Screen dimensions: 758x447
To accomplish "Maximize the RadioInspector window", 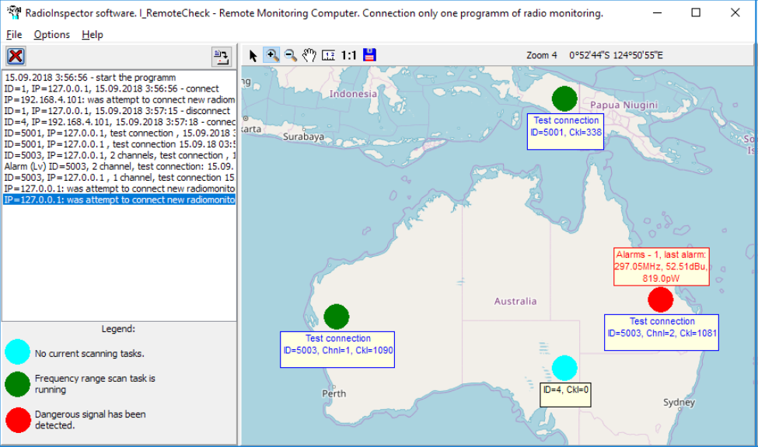I will tap(696, 12).
